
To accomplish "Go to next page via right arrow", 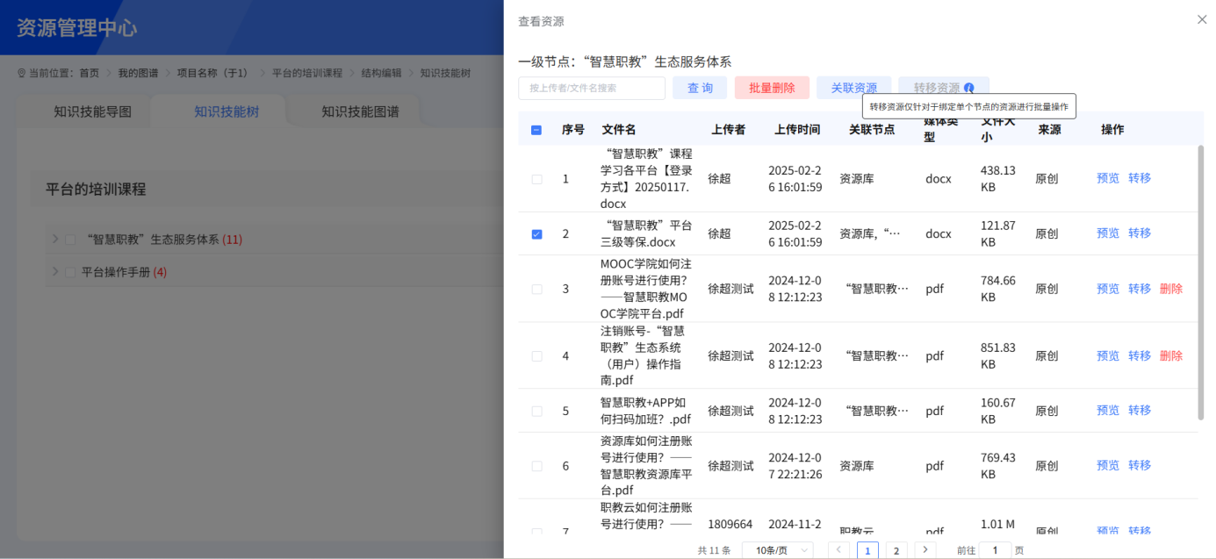I will coord(924,548).
